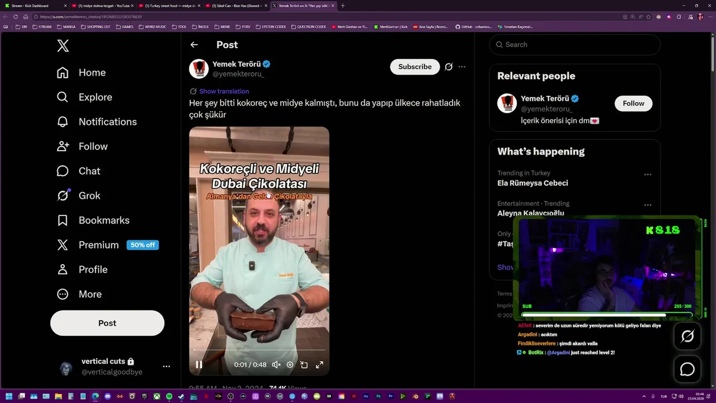Image resolution: width=716 pixels, height=403 pixels.
Task: Open Chat from the sidebar
Action: point(78,171)
